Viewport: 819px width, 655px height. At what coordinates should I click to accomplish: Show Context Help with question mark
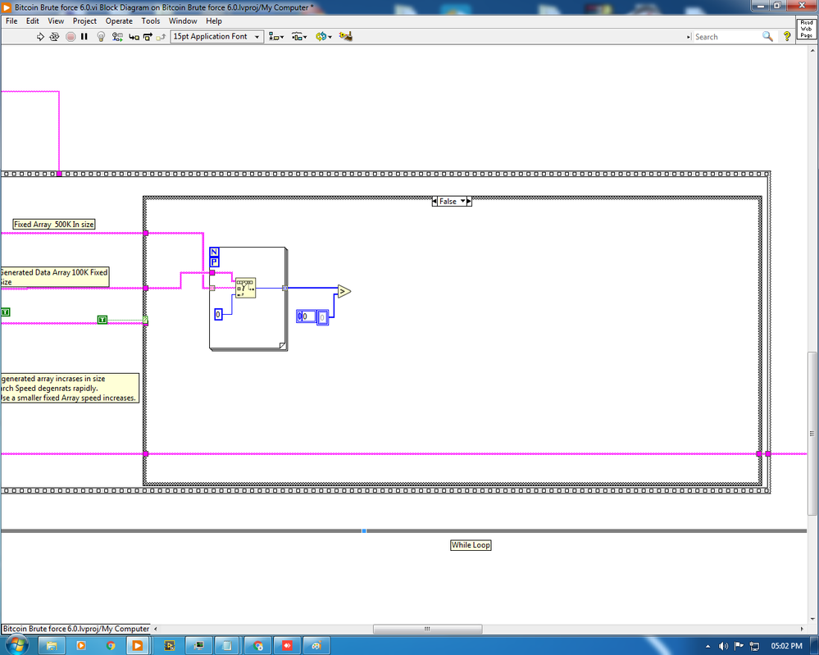[x=787, y=37]
